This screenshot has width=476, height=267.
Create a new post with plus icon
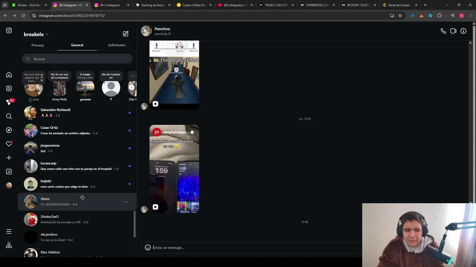[x=9, y=158]
